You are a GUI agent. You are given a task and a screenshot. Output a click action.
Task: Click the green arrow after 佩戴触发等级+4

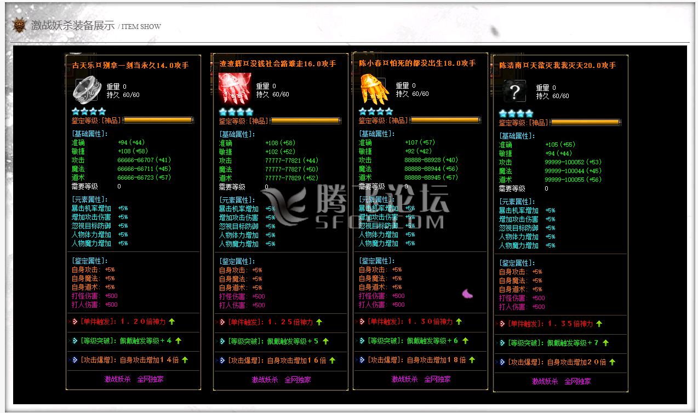click(x=178, y=341)
